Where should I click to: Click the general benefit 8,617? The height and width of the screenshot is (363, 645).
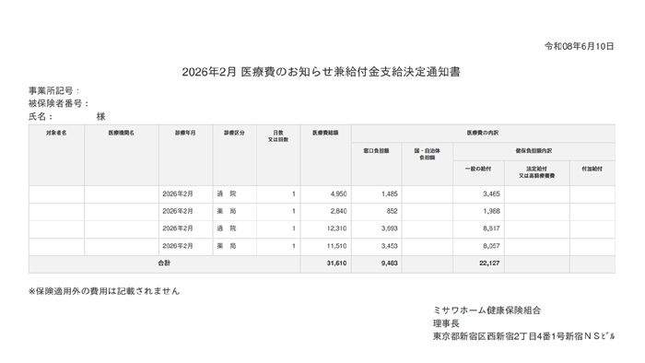[491, 228]
